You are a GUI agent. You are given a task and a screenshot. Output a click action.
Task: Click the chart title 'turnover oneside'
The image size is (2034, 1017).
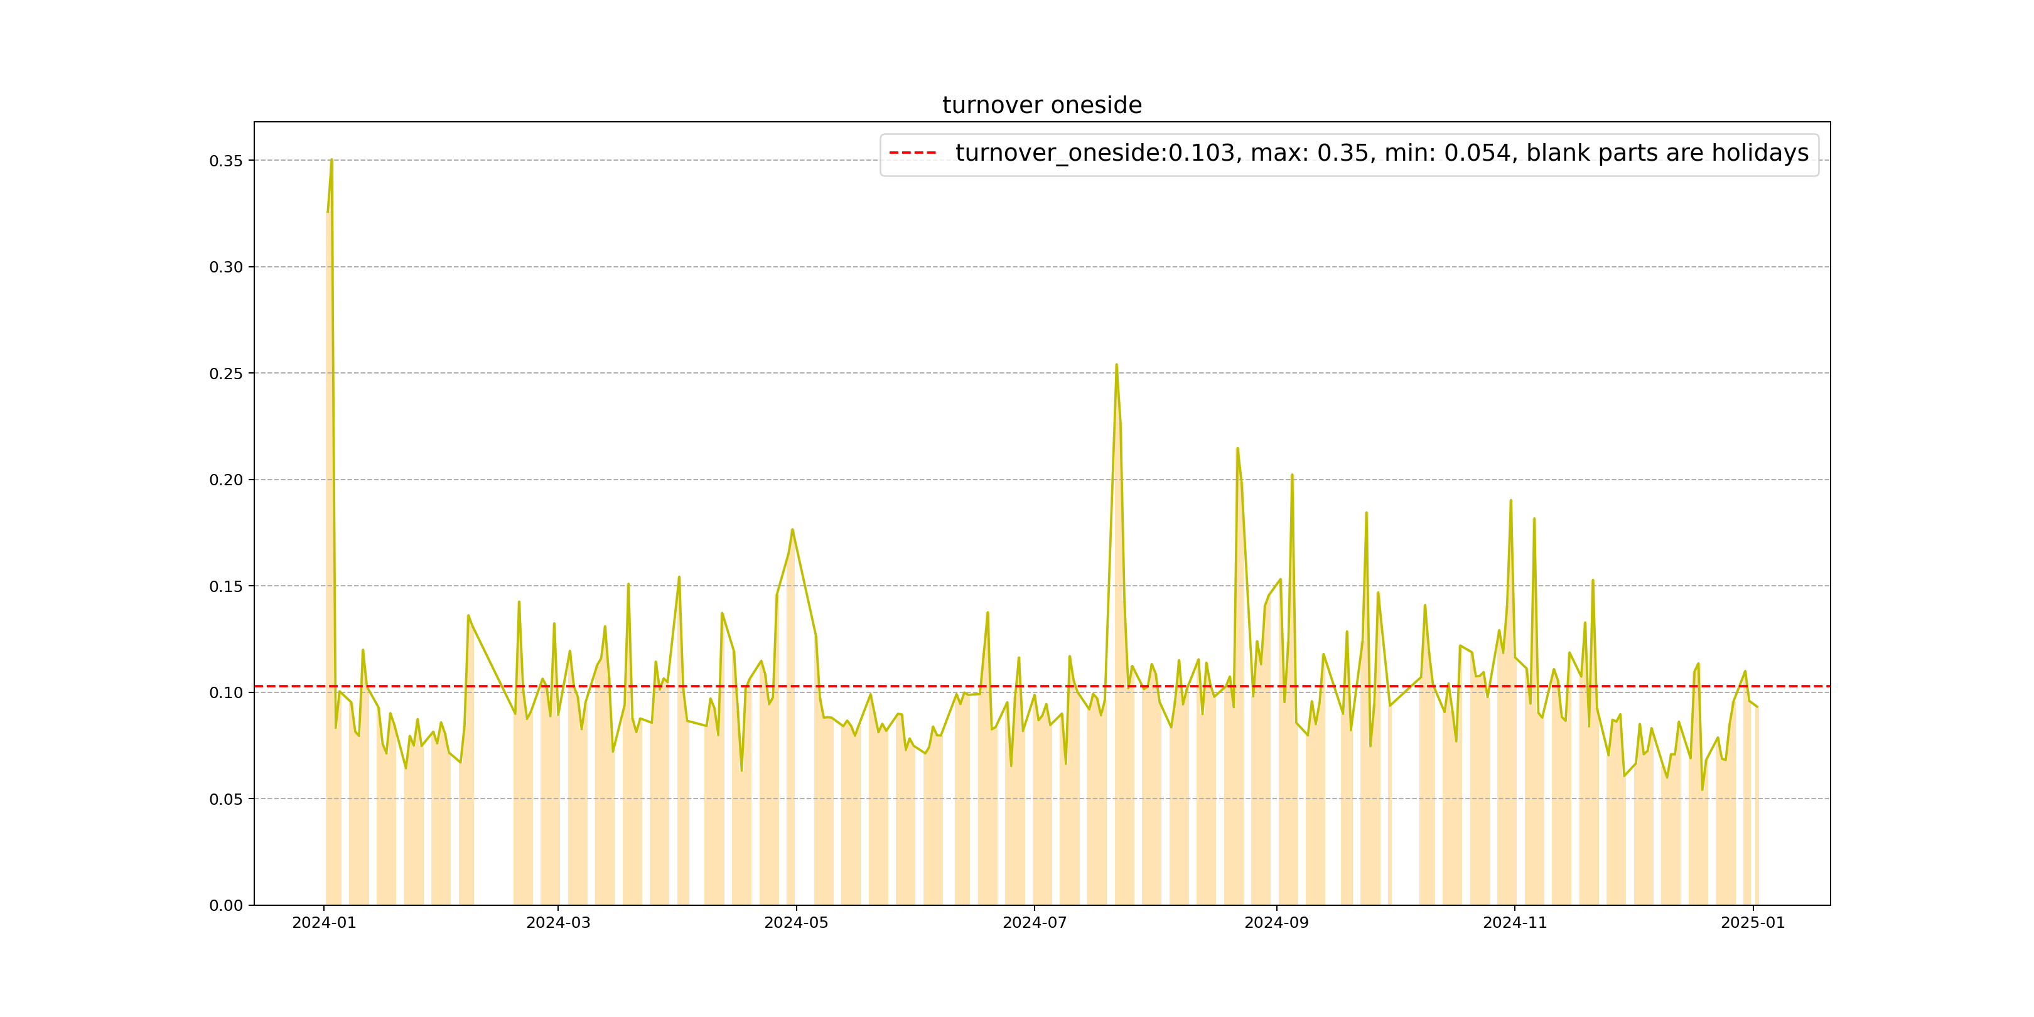1041,105
